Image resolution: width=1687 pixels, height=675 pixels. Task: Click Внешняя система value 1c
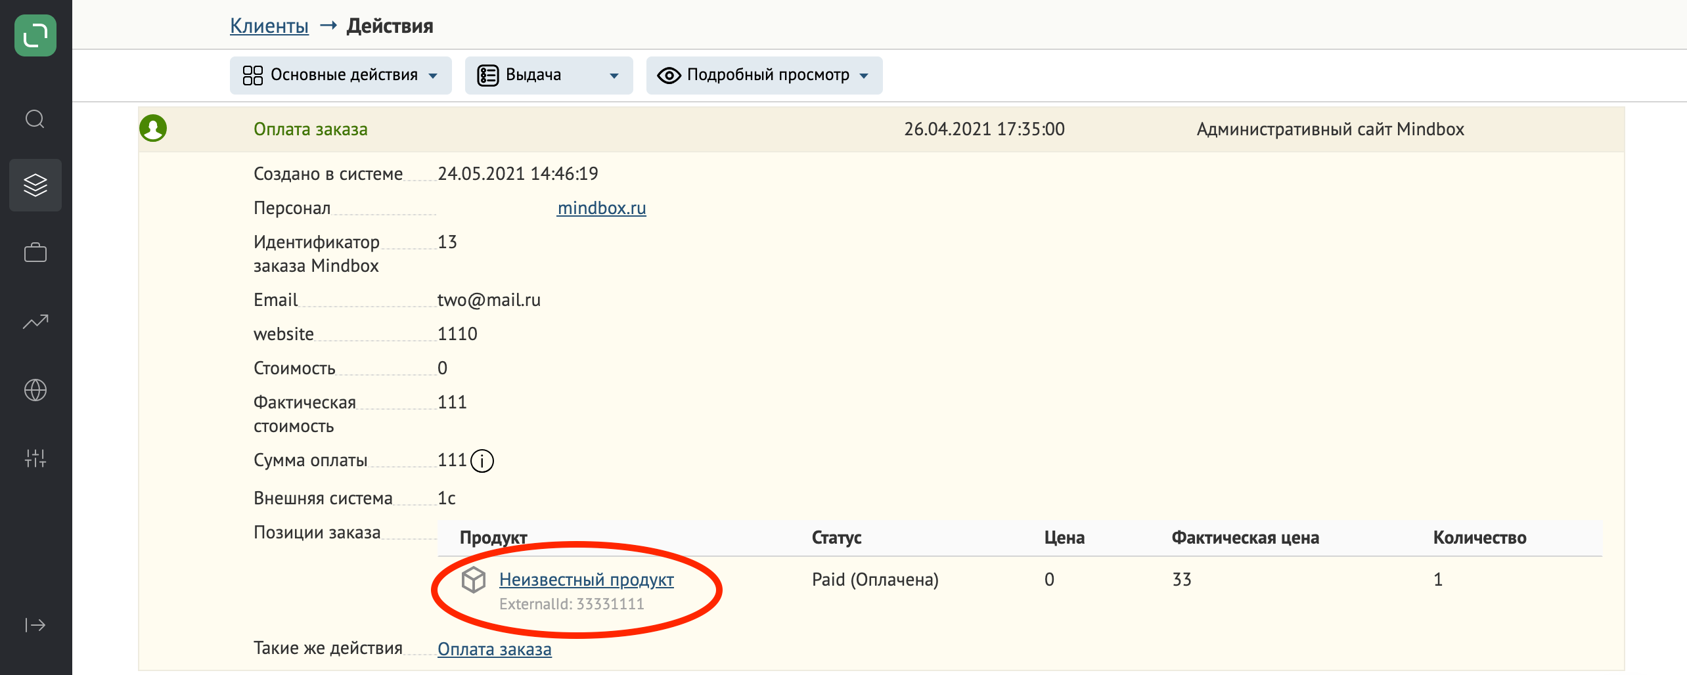click(x=447, y=498)
